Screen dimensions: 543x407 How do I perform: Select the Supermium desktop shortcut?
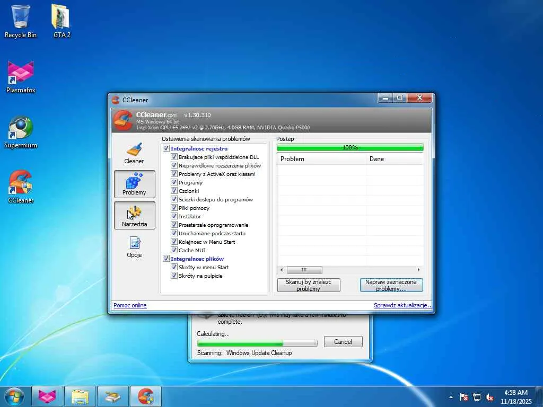(21, 132)
